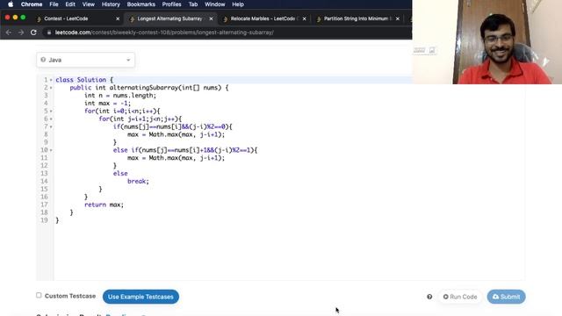Open the help question mark icon
Screen dimensions: 562x316
coord(429,297)
